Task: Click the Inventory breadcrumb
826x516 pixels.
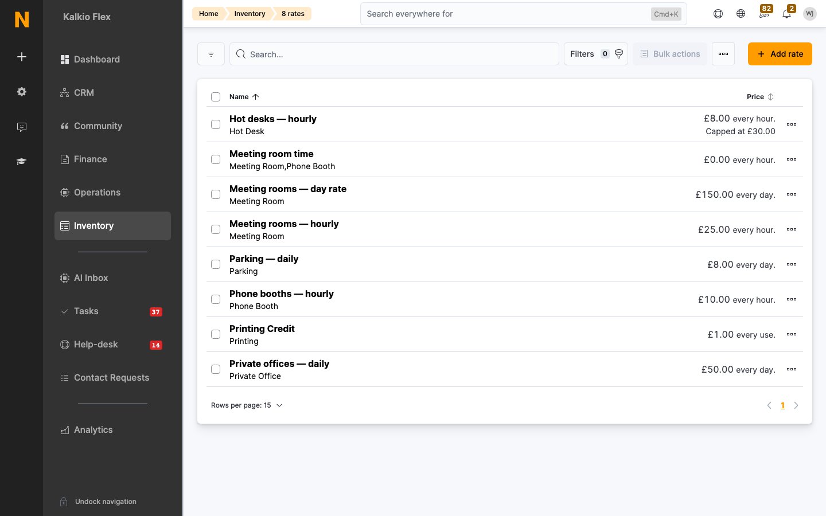Action: coord(250,14)
